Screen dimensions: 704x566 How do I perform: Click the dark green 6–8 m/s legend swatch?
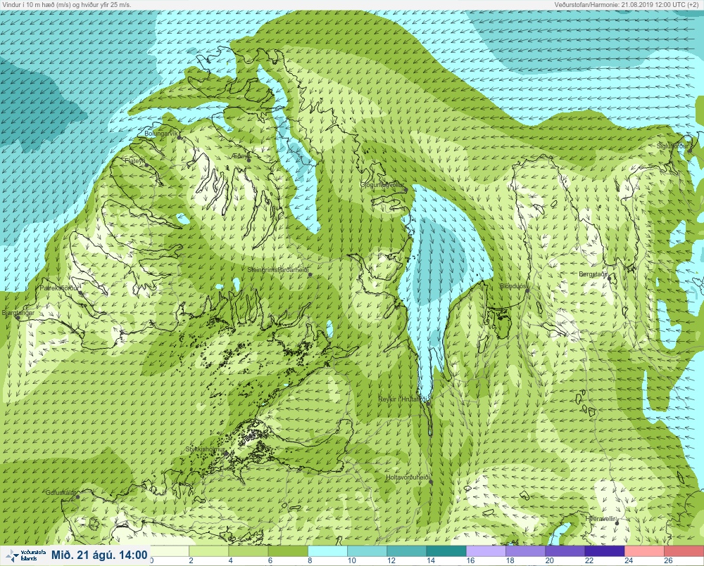click(288, 551)
